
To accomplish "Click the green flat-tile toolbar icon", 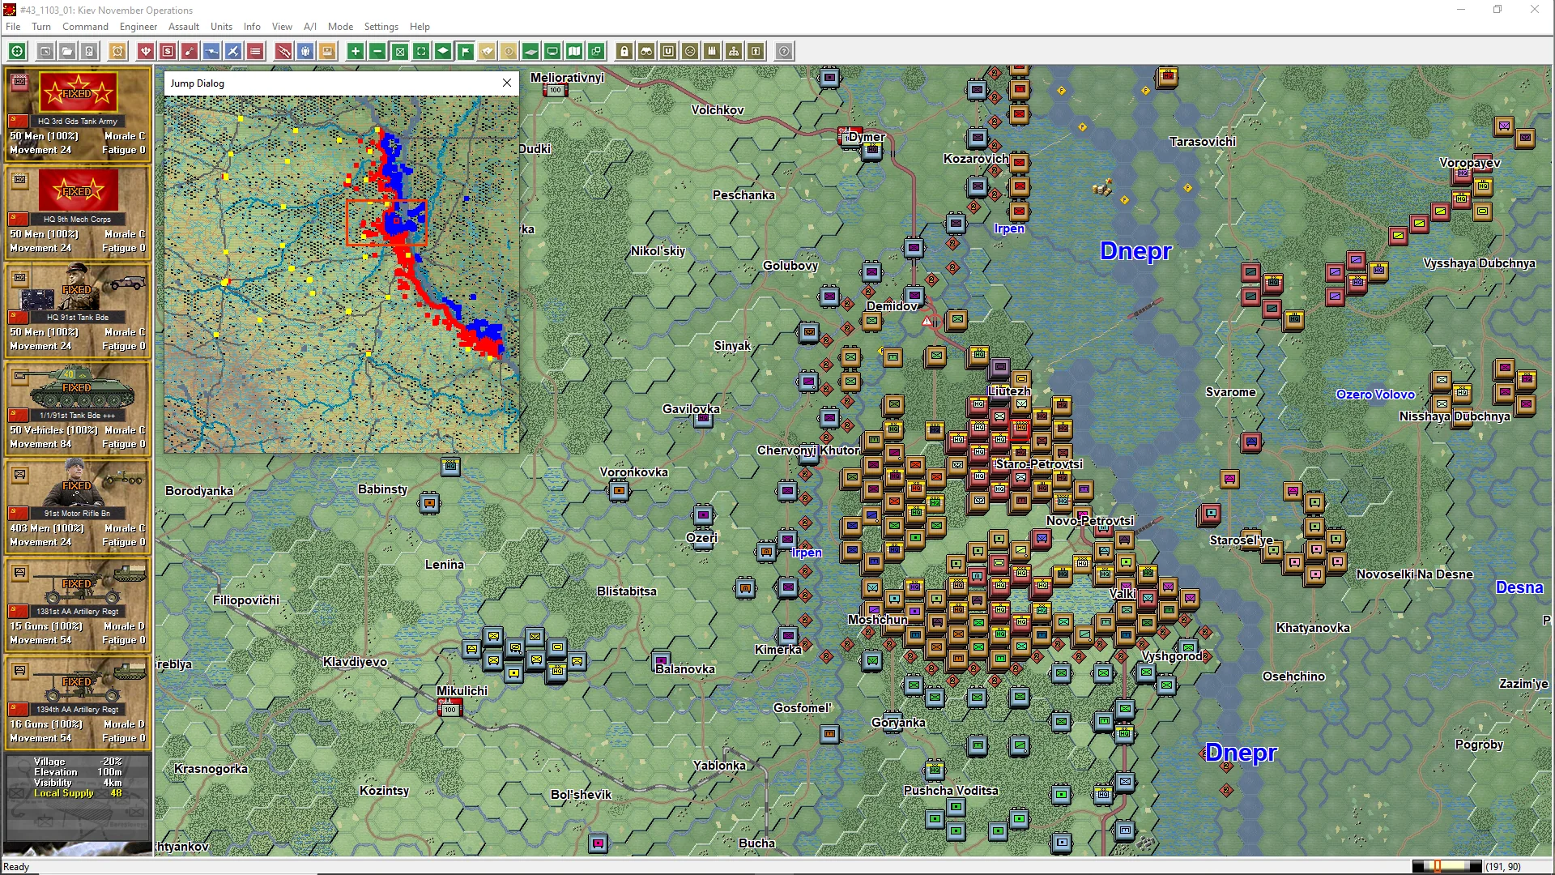I will pyautogui.click(x=530, y=51).
